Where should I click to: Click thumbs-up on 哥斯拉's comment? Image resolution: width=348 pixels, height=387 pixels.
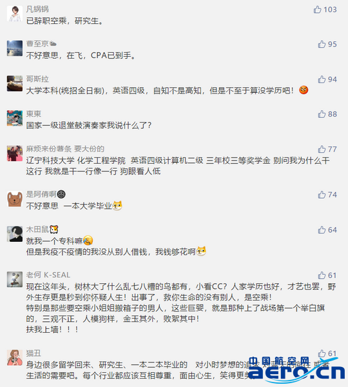(322, 79)
